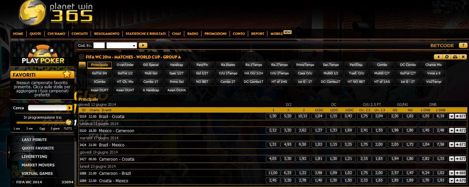
Task: Click the schedule slider ball at TUTTI
Action: [x=69, y=122]
